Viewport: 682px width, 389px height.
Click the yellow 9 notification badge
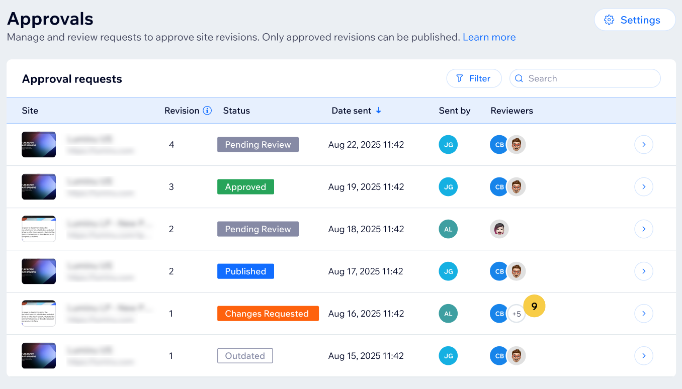(x=534, y=306)
